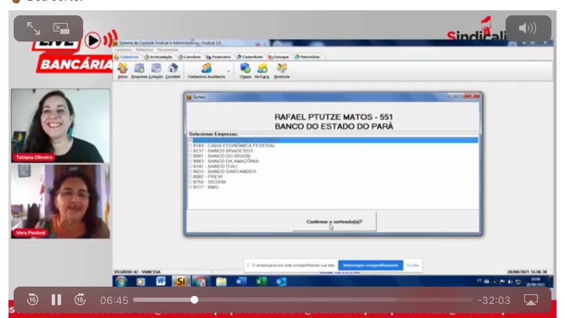565x318 pixels.
Task: Switch to the Arrecadação tab
Action: tap(158, 57)
